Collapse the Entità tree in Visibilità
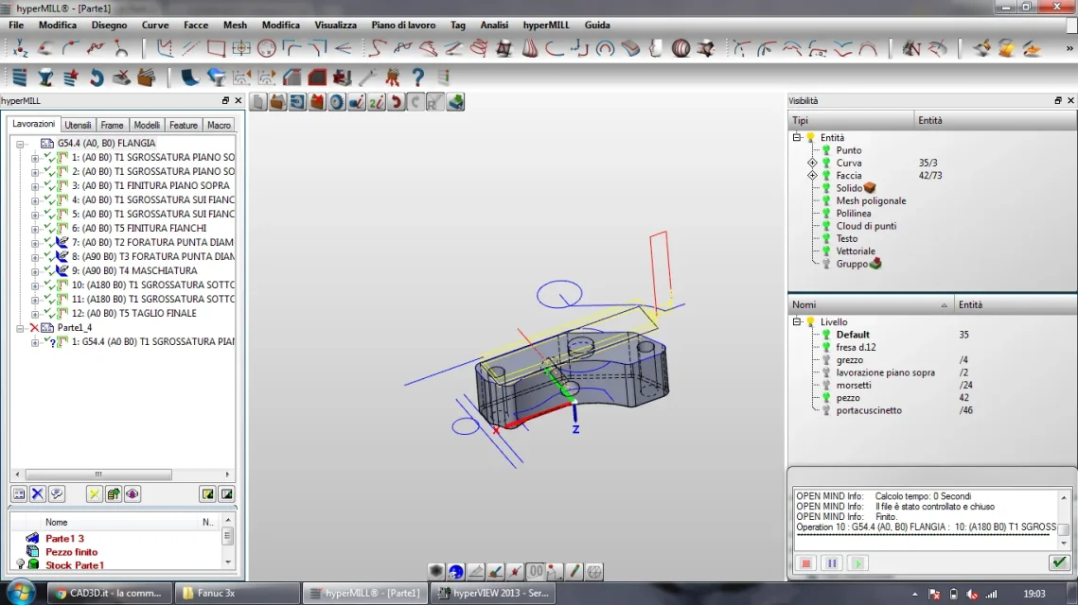The height and width of the screenshot is (605, 1078). click(797, 137)
